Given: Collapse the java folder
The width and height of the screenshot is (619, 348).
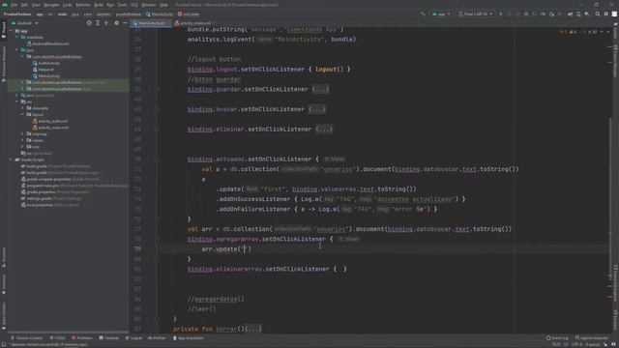Looking at the screenshot, I should 17,50.
